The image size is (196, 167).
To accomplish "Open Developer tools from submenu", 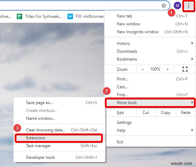I will pyautogui.click(x=60, y=157).
